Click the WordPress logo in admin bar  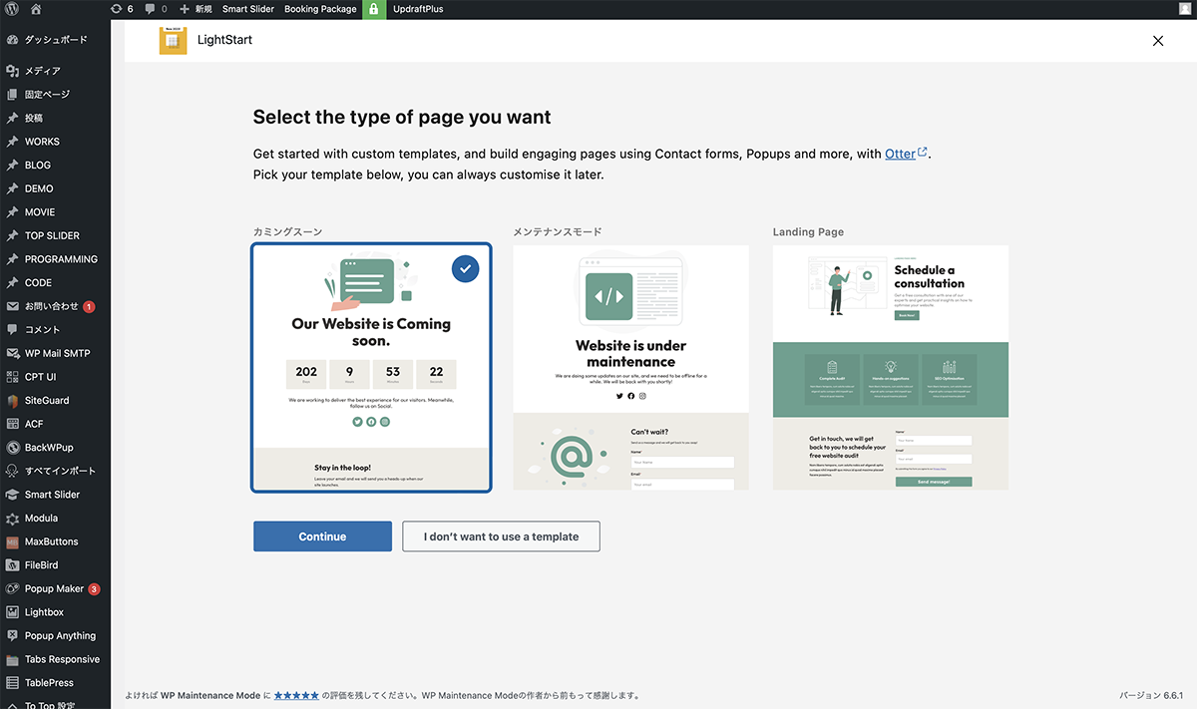[x=12, y=9]
